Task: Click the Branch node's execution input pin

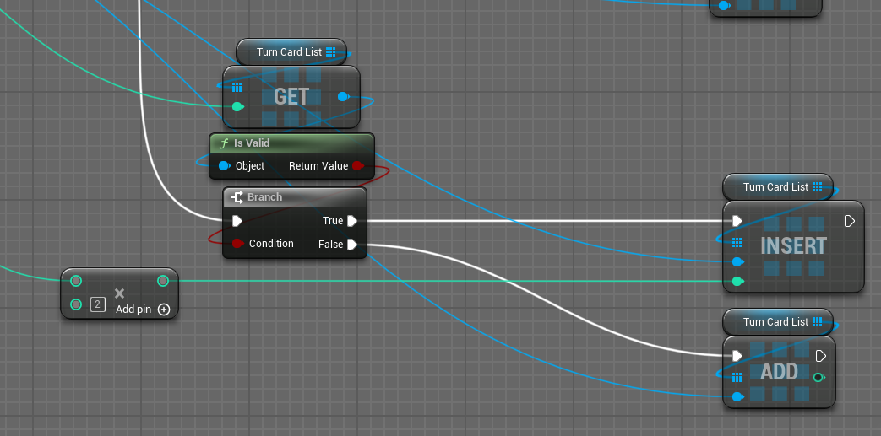Action: 237,221
